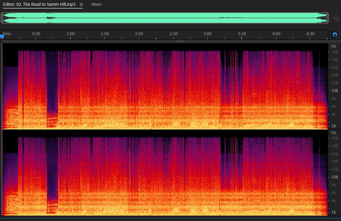Click the green waveform overview navigator bar
This screenshot has width=341, height=221.
pos(165,18)
